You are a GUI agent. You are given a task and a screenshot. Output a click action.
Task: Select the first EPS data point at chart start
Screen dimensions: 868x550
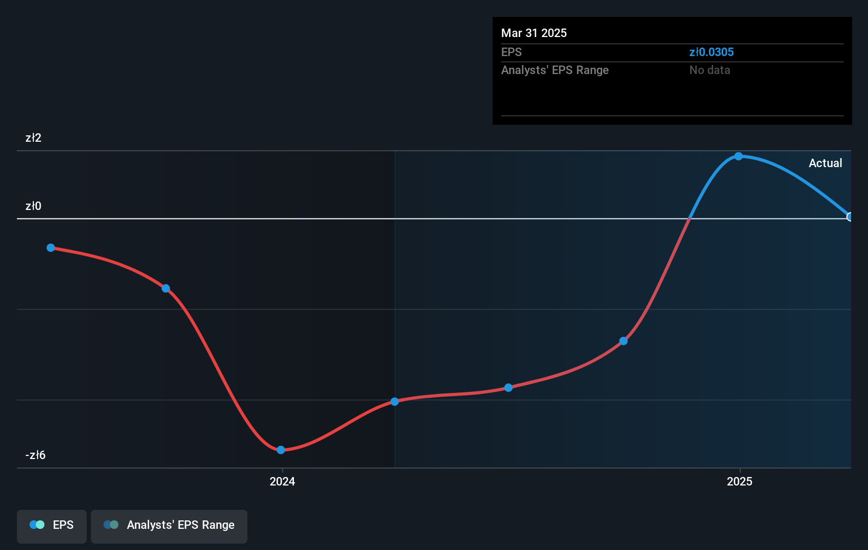click(51, 247)
